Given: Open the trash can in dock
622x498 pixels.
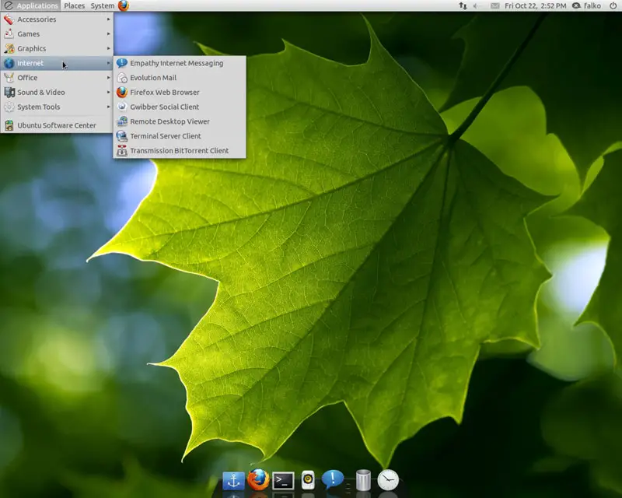Looking at the screenshot, I should click(363, 480).
